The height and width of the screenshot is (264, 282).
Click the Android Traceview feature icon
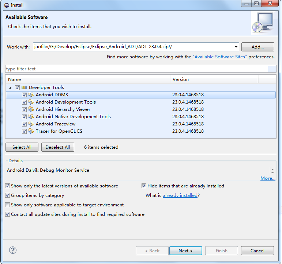pos(31,124)
